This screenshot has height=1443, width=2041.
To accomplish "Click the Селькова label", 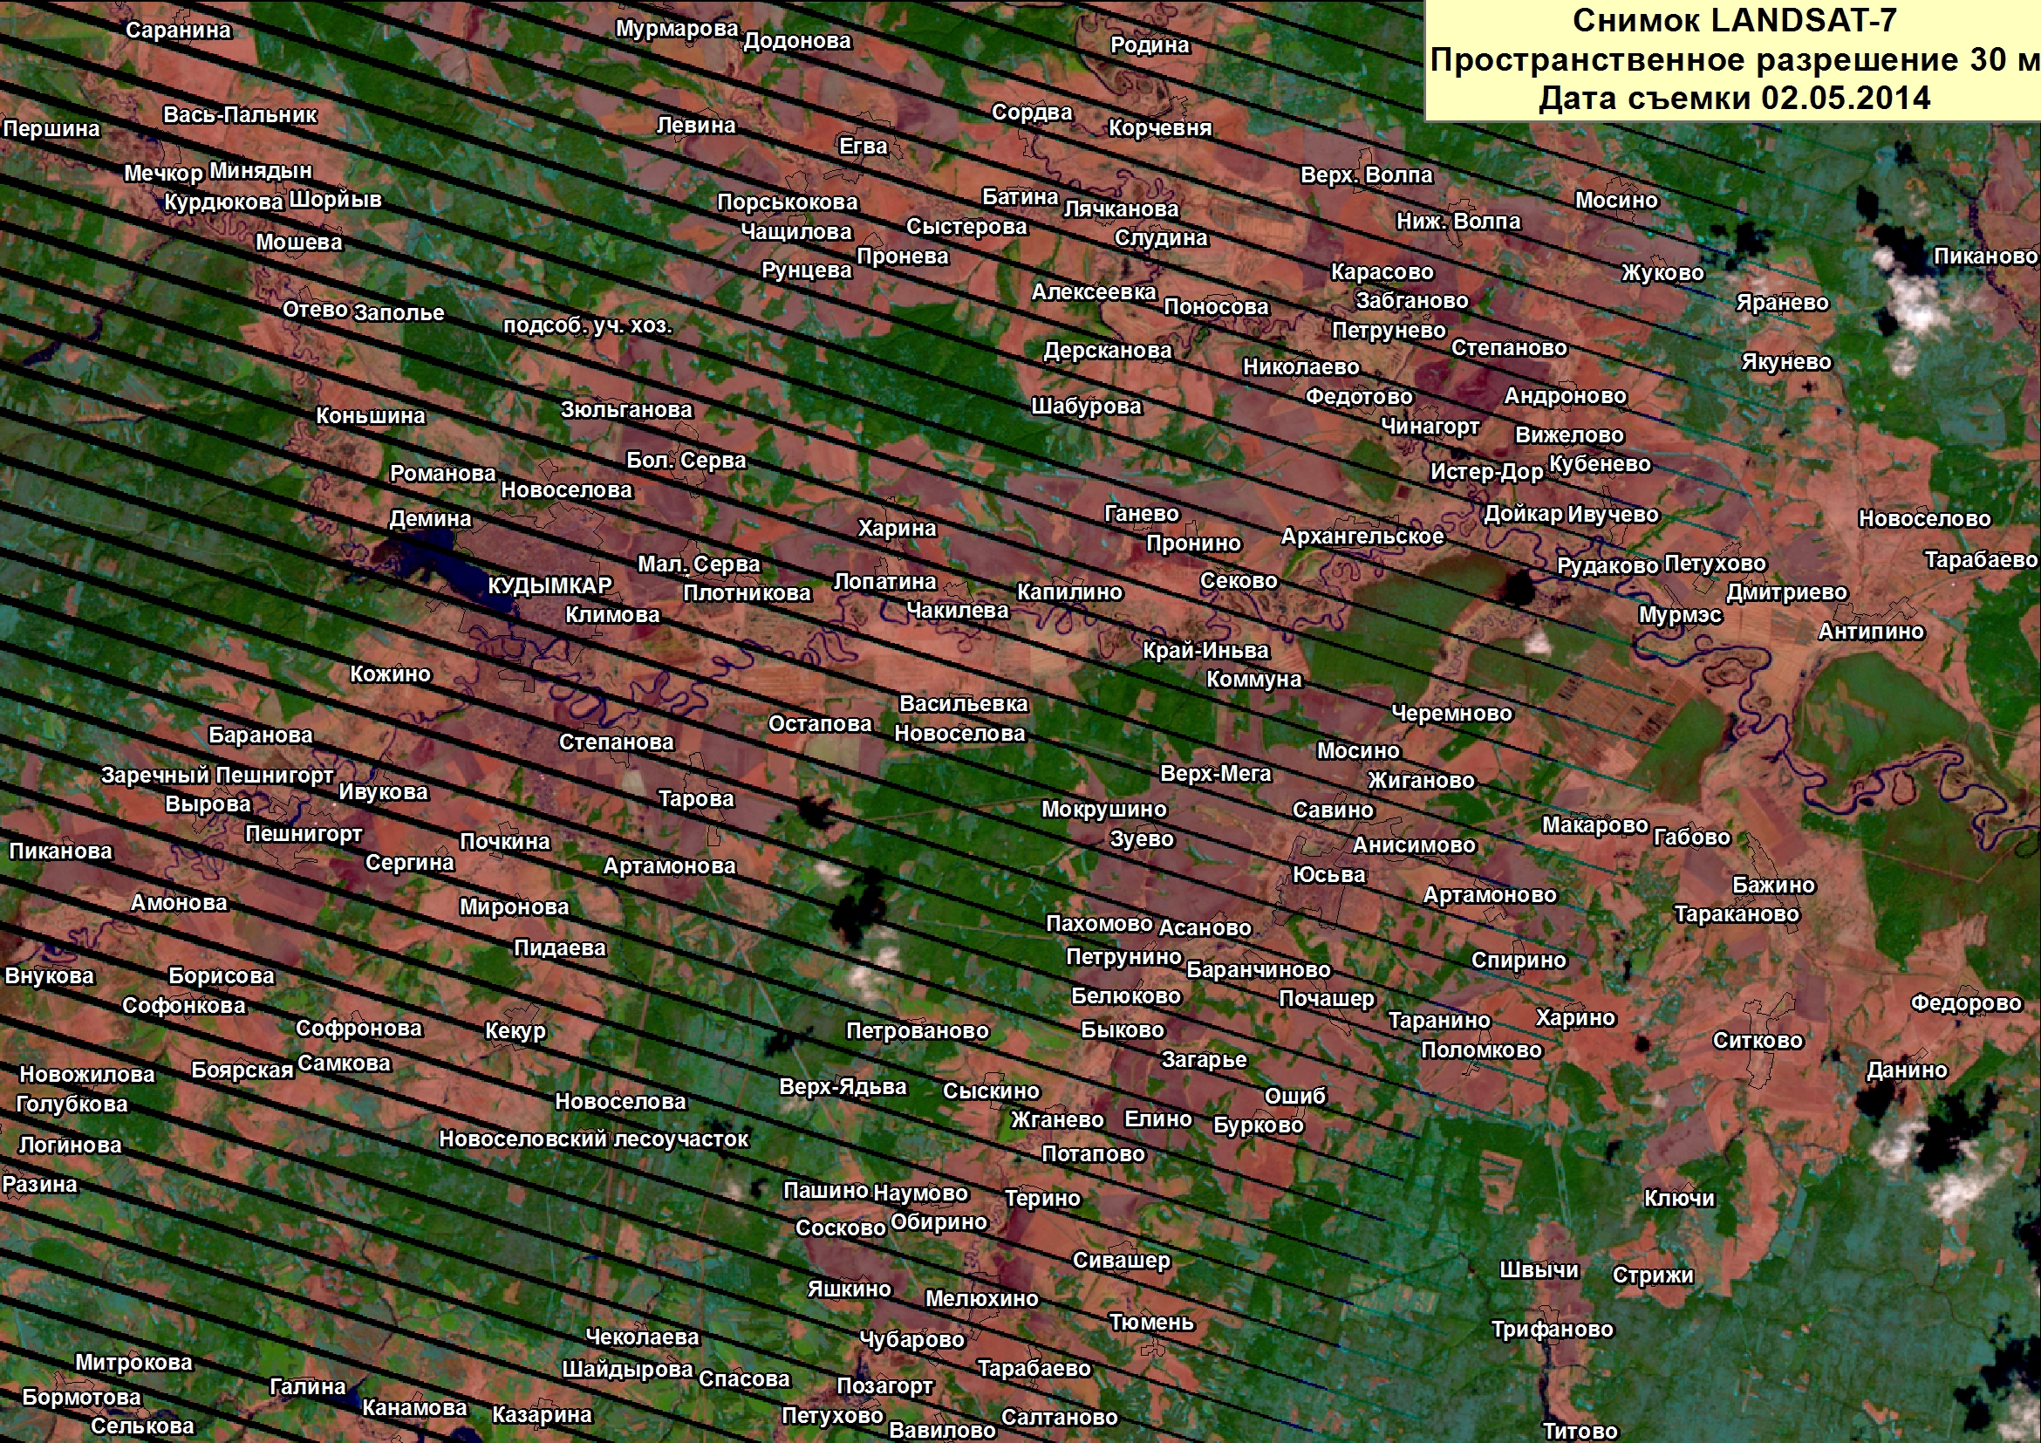I will [142, 1426].
